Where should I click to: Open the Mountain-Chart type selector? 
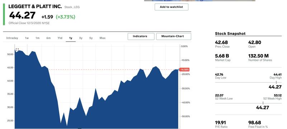pos(174,36)
